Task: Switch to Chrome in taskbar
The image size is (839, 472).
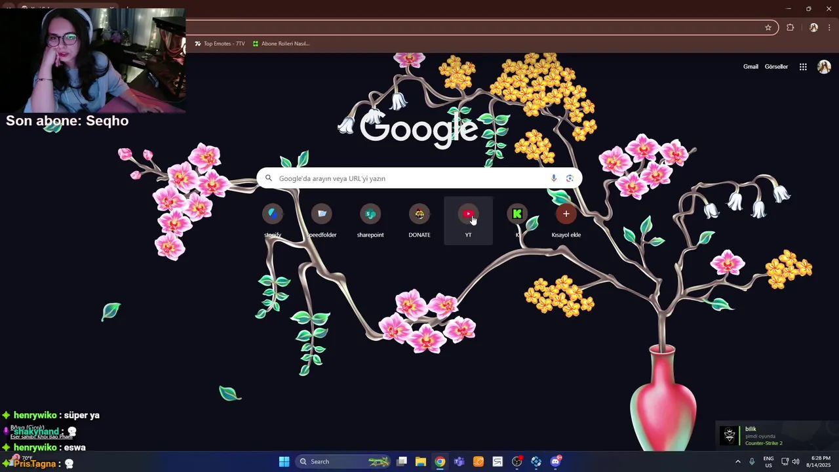Action: click(x=440, y=462)
